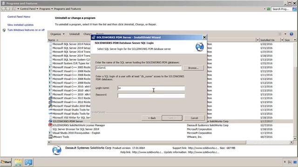Click the vertical scrollbar down arrow
Viewport: 298px width, 167px height.
click(295, 139)
